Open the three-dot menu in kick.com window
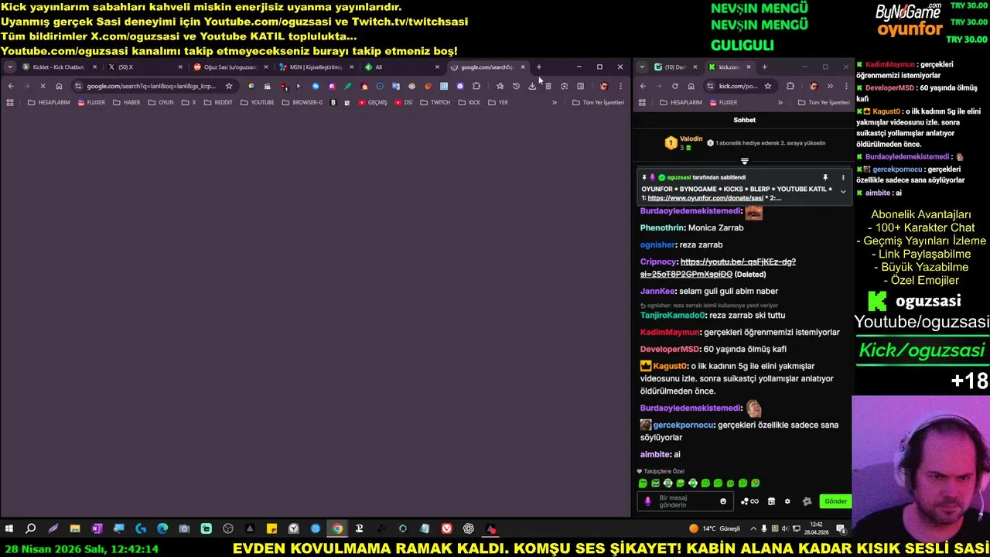 845,86
